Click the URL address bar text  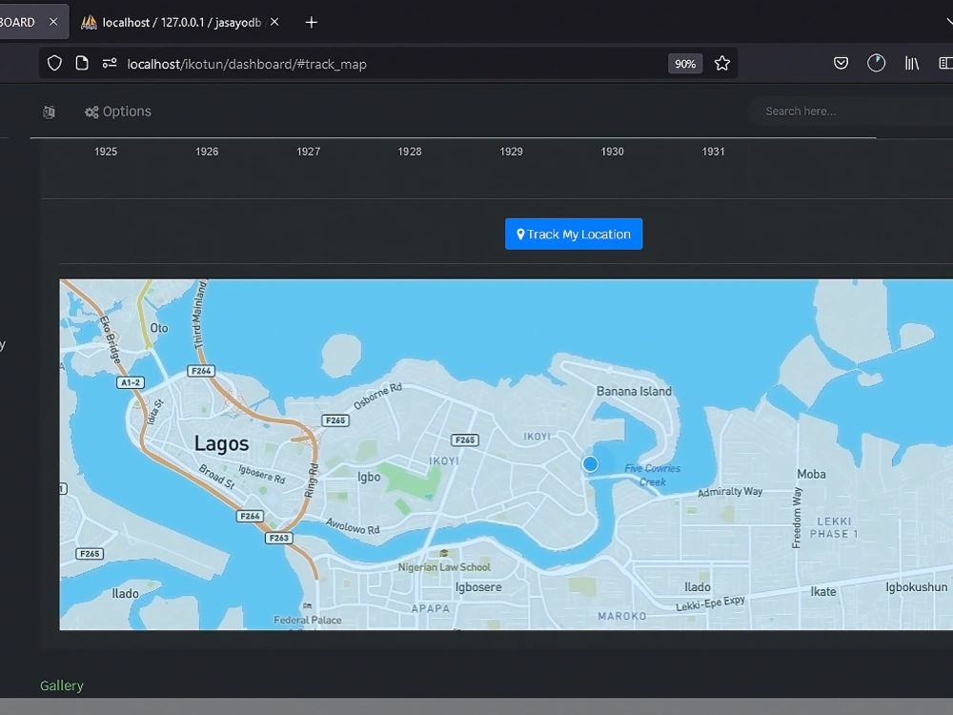[247, 64]
